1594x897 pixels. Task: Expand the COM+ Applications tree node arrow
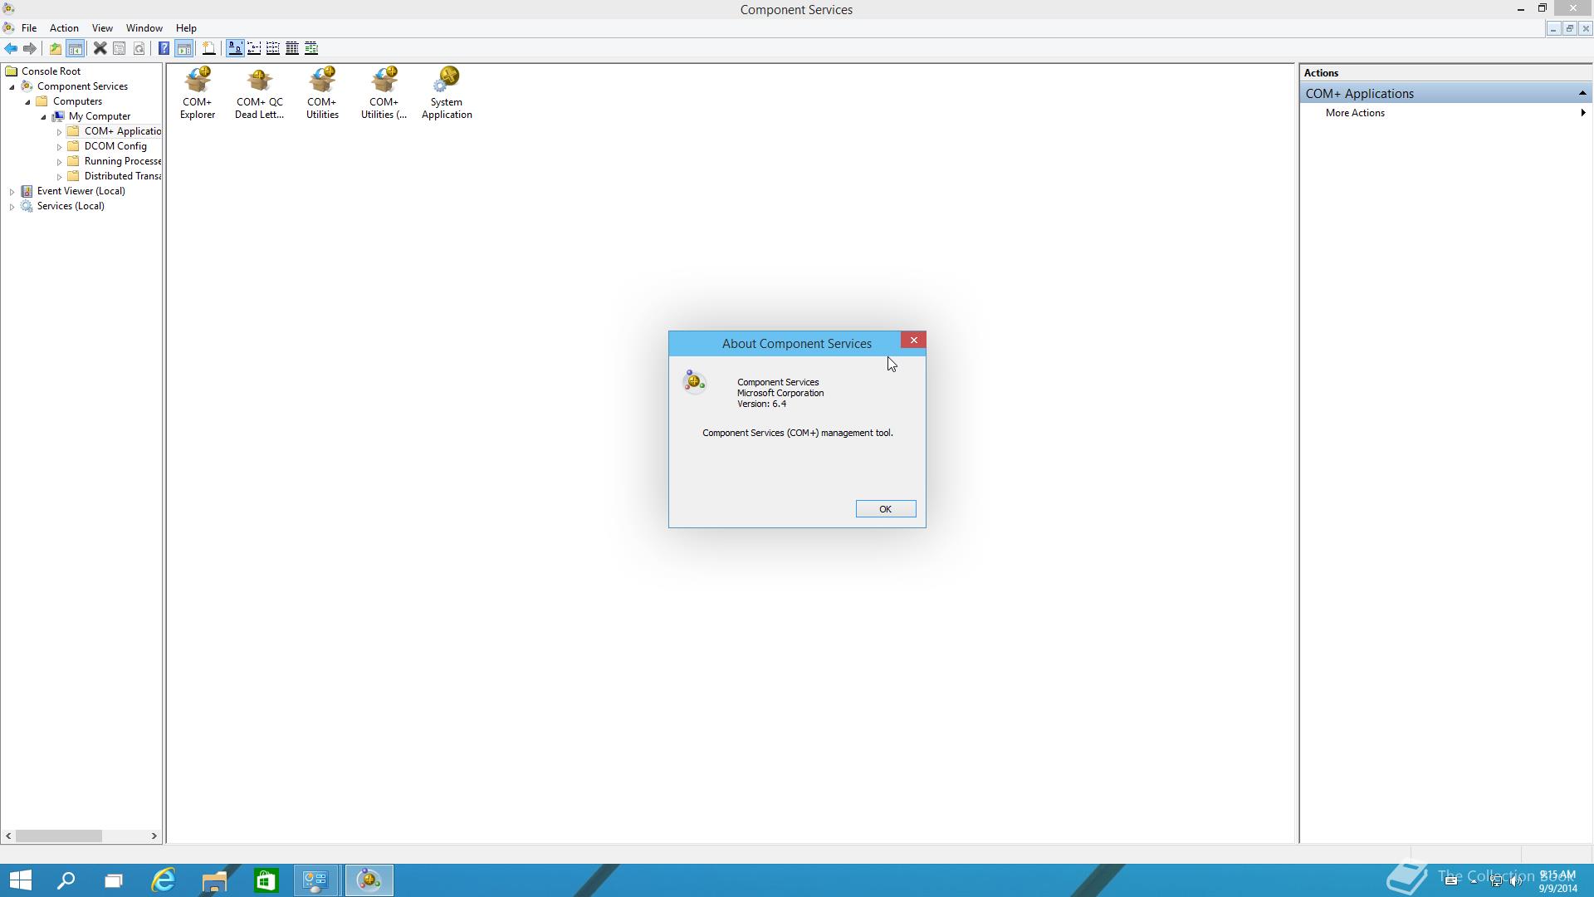[x=59, y=131]
